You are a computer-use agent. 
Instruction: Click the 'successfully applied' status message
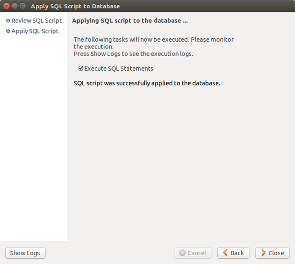(147, 83)
